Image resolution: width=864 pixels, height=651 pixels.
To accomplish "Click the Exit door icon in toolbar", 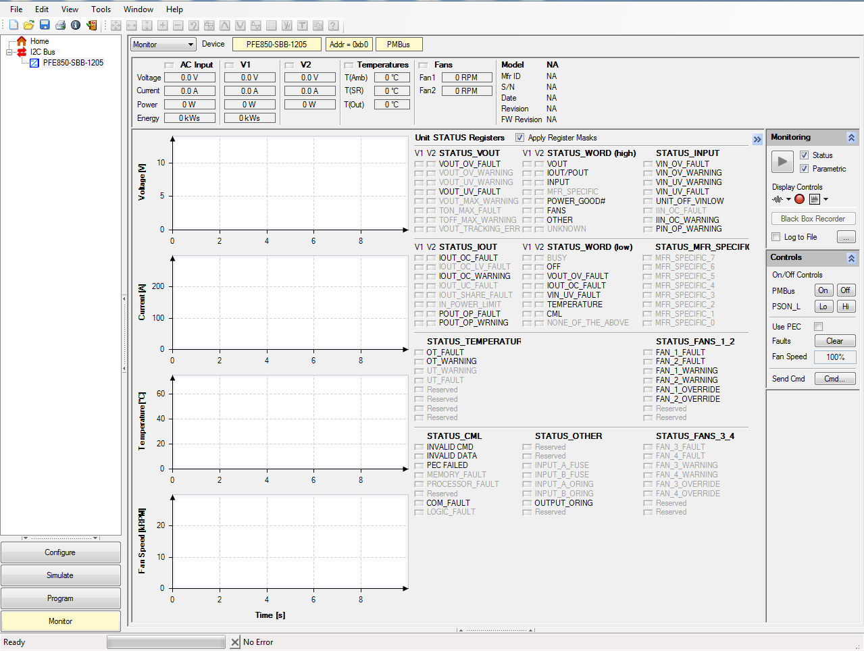I will click(x=91, y=25).
